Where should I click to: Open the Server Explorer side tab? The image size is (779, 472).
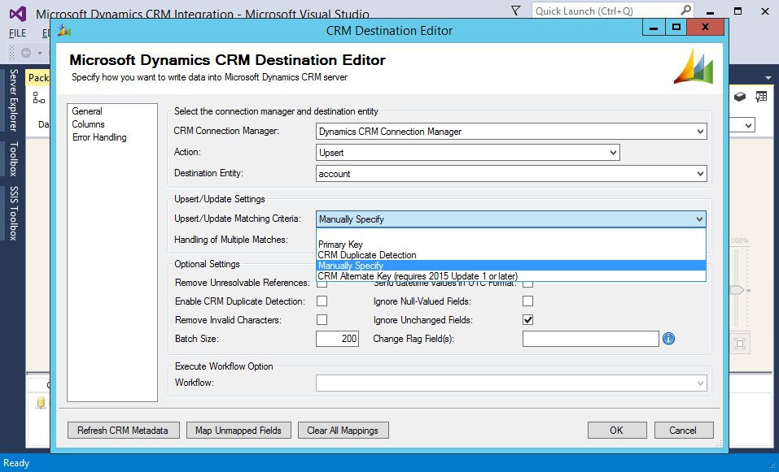pyautogui.click(x=13, y=100)
